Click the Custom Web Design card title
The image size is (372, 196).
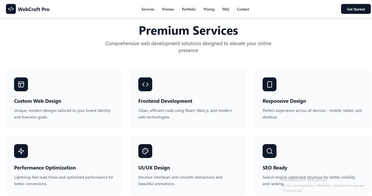(x=38, y=101)
